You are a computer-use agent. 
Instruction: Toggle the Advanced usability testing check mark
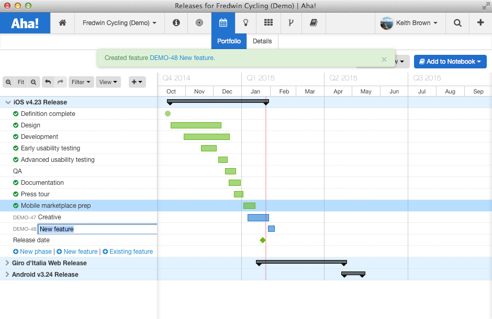pyautogui.click(x=16, y=160)
